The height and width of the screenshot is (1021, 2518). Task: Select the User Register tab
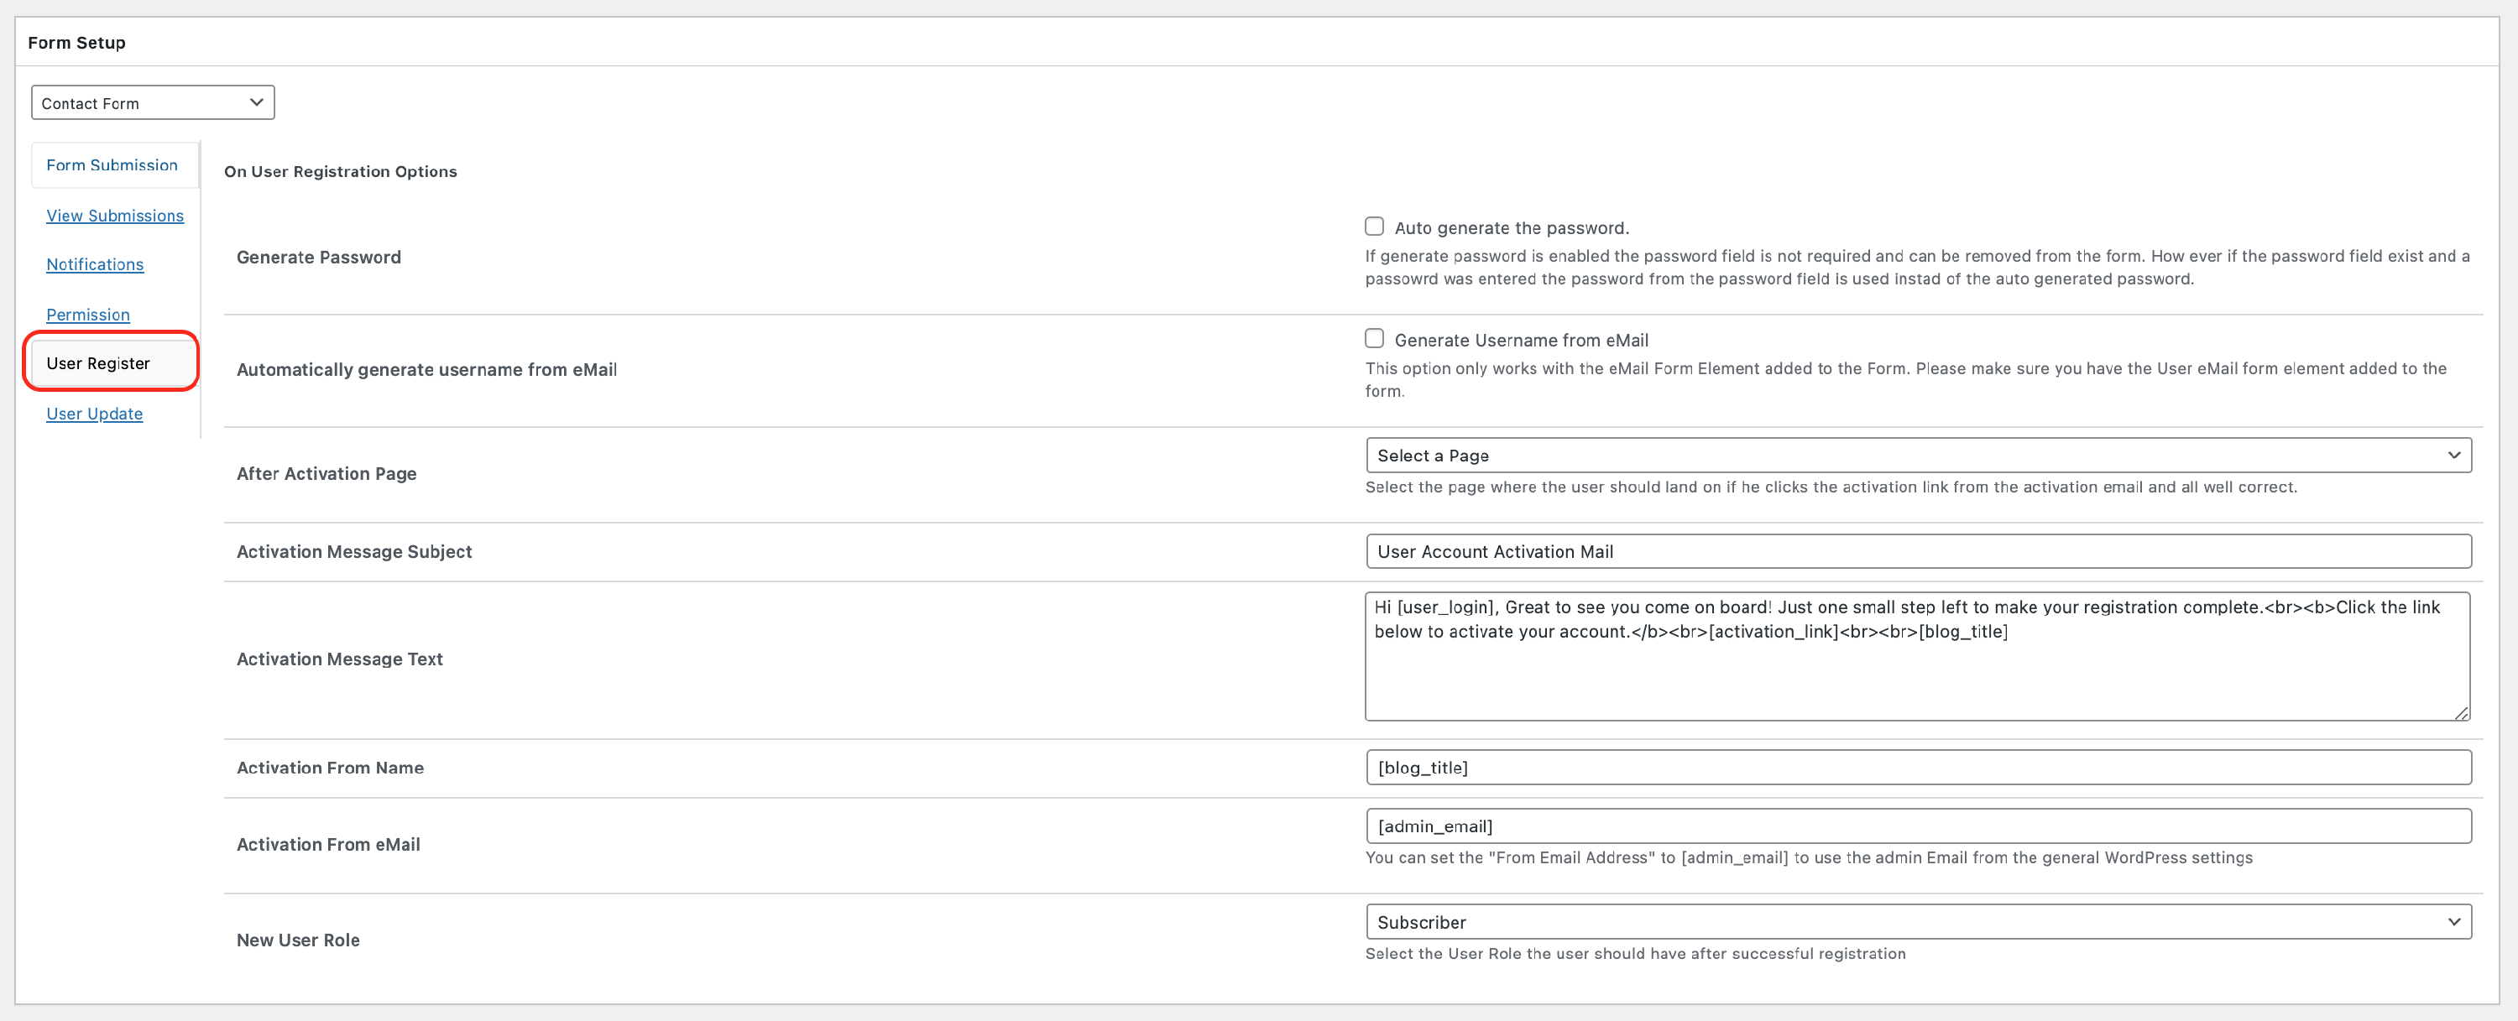99,363
